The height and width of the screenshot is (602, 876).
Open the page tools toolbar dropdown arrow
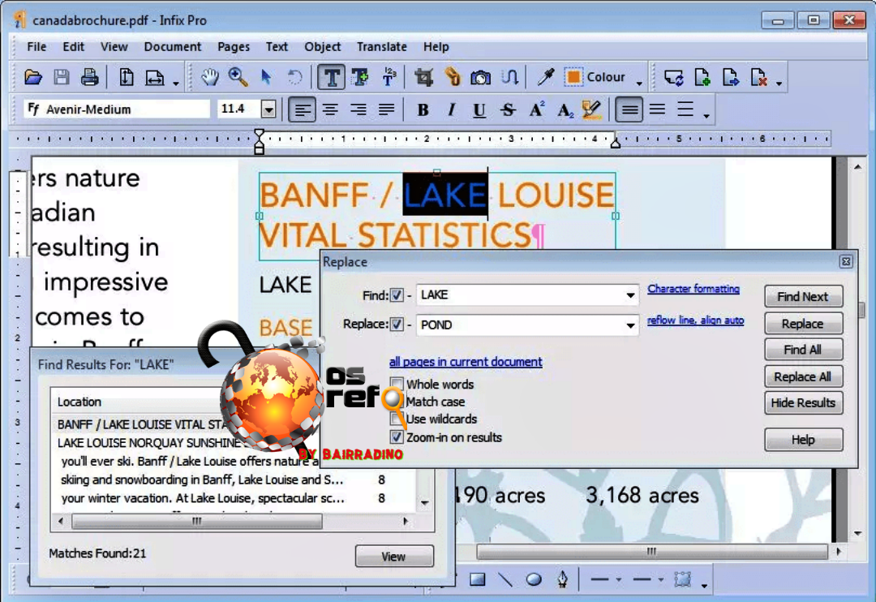(x=779, y=84)
